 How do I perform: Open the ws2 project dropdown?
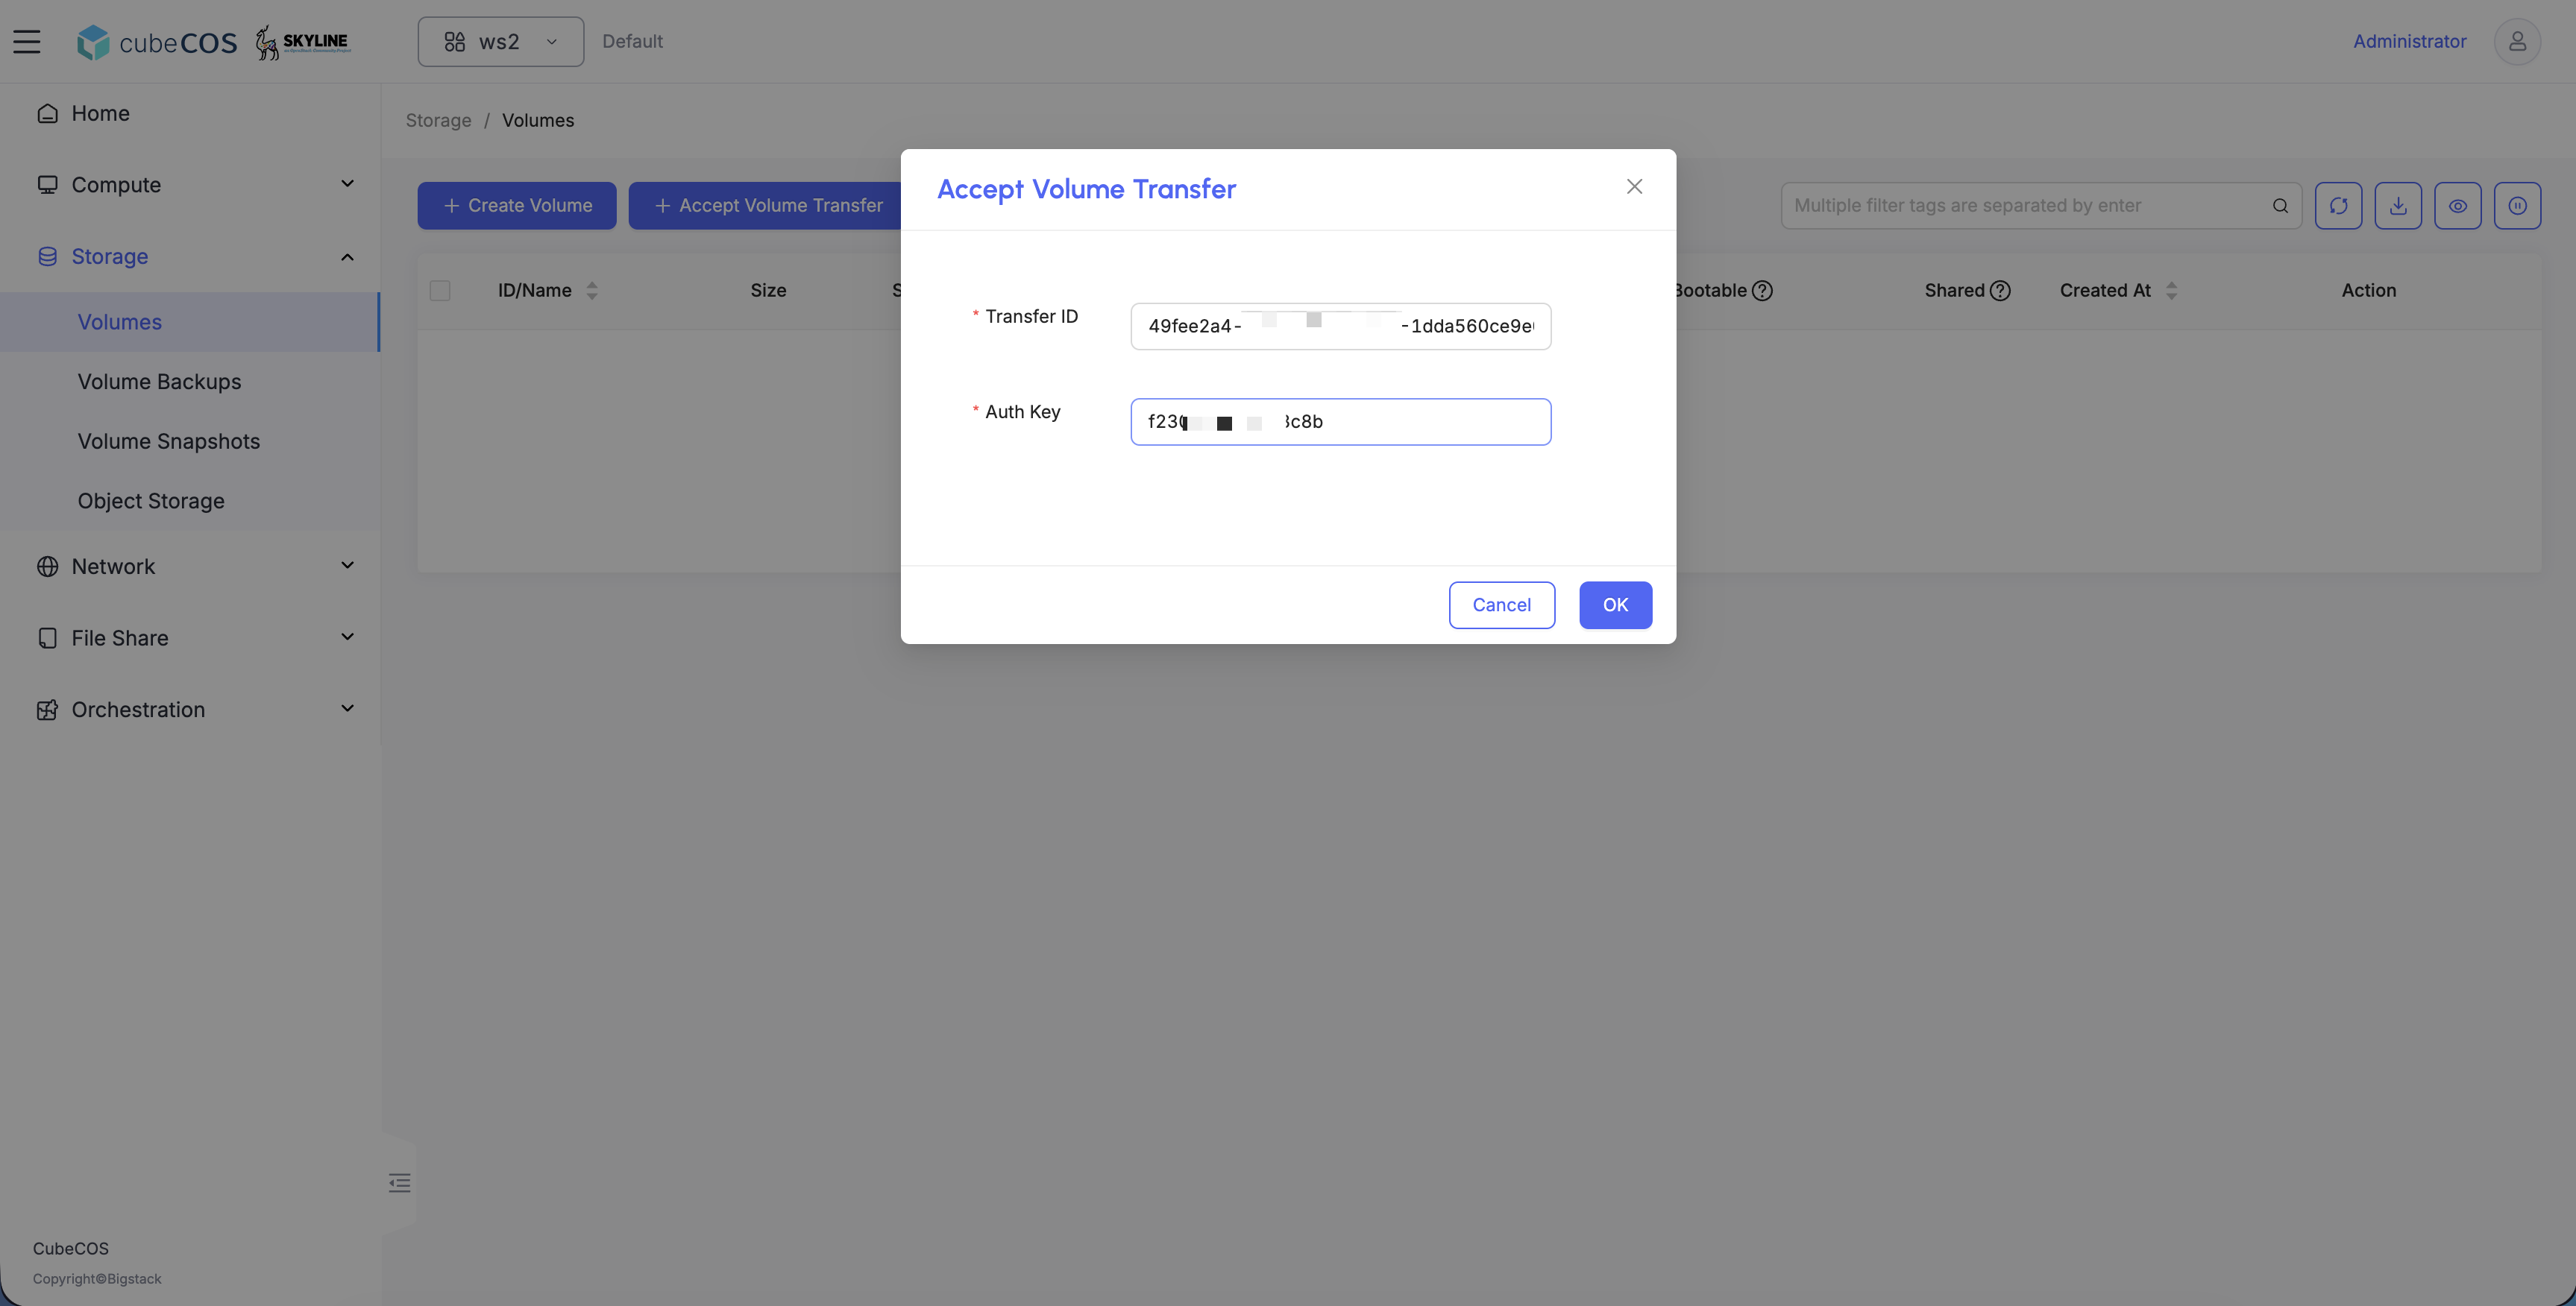click(x=500, y=41)
